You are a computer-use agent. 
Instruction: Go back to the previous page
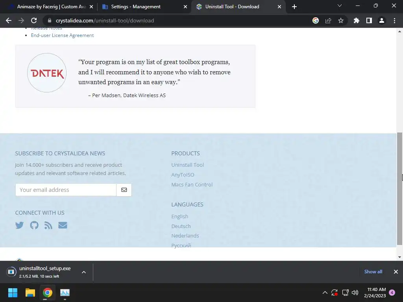9,20
